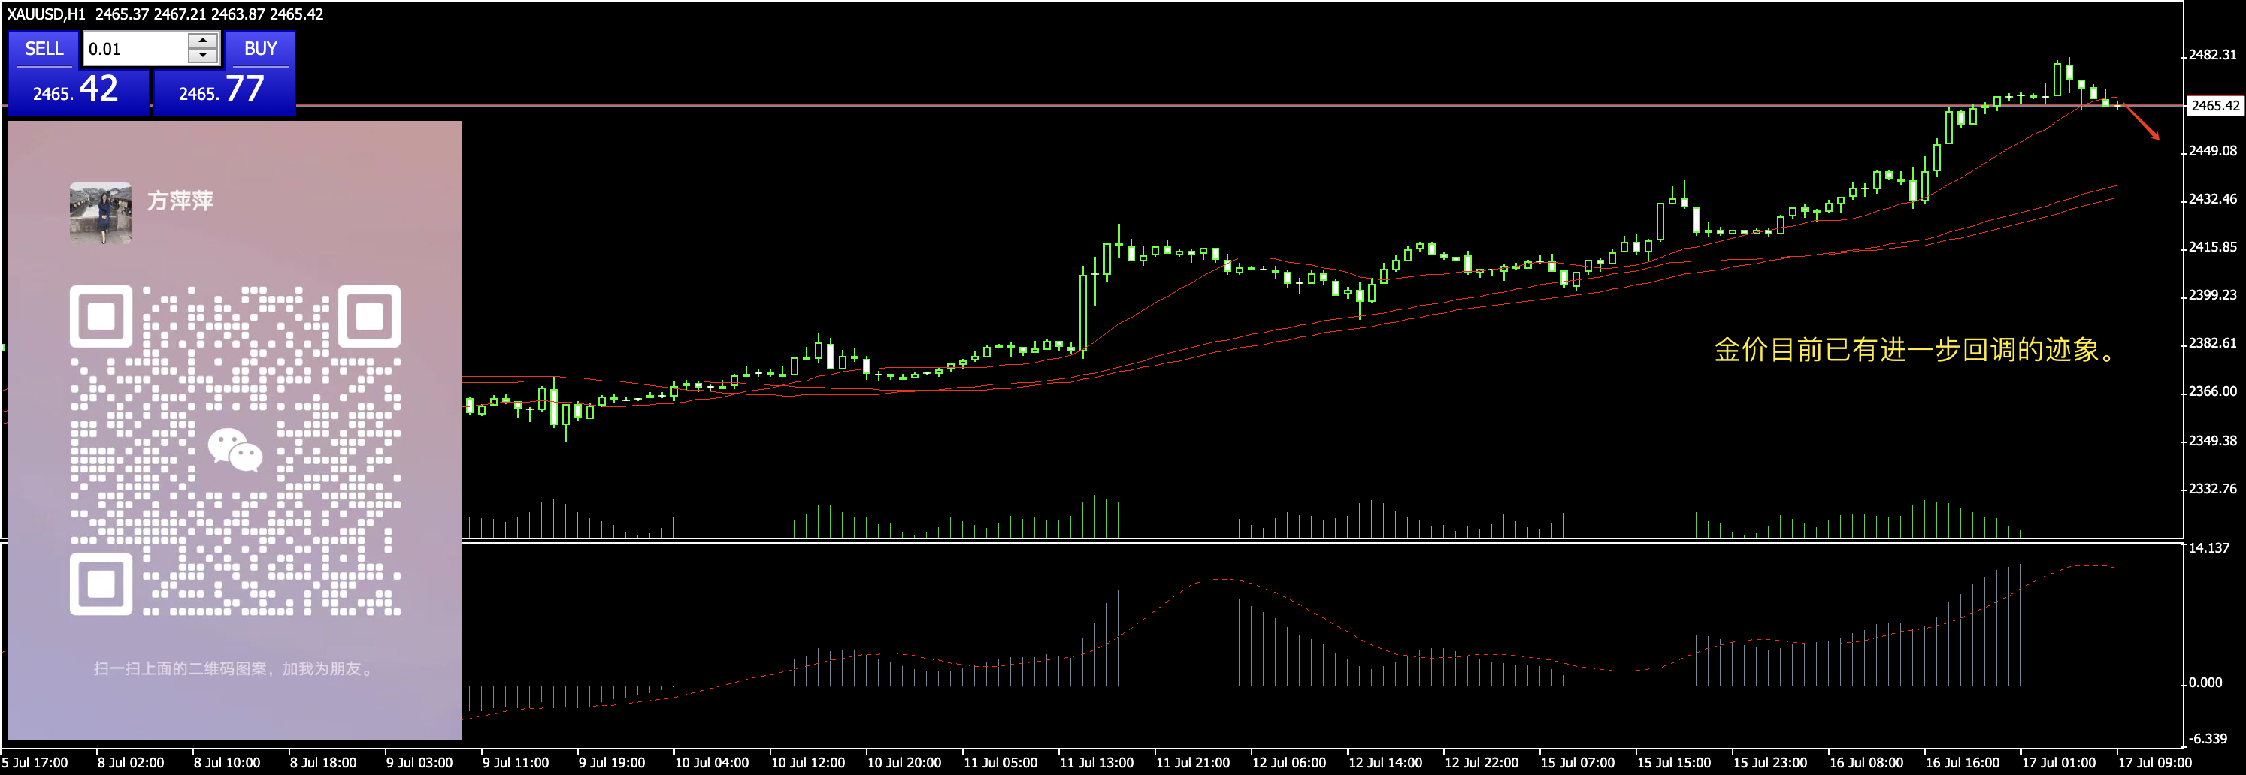
Task: Click MACD scale value -6.339
Action: click(2208, 738)
